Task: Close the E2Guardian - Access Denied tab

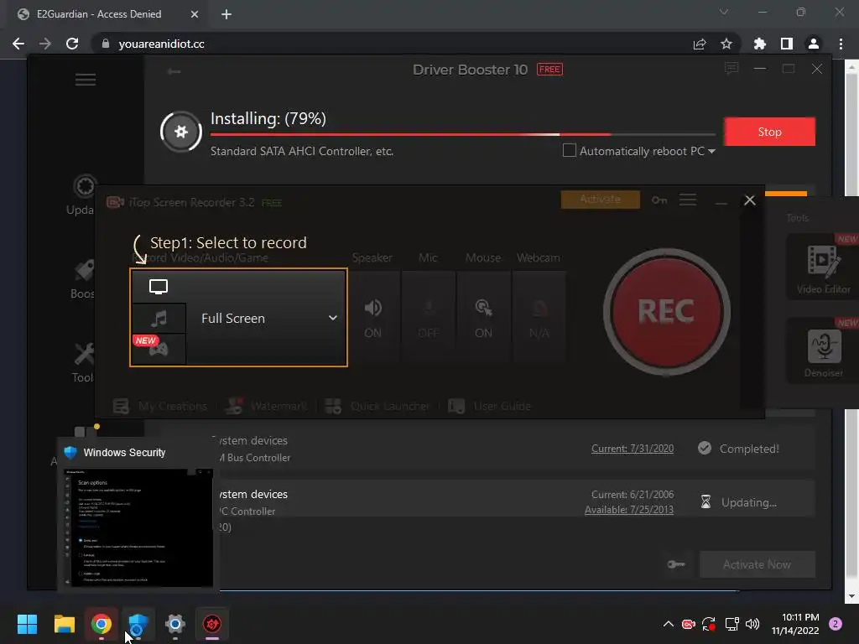Action: [195, 14]
